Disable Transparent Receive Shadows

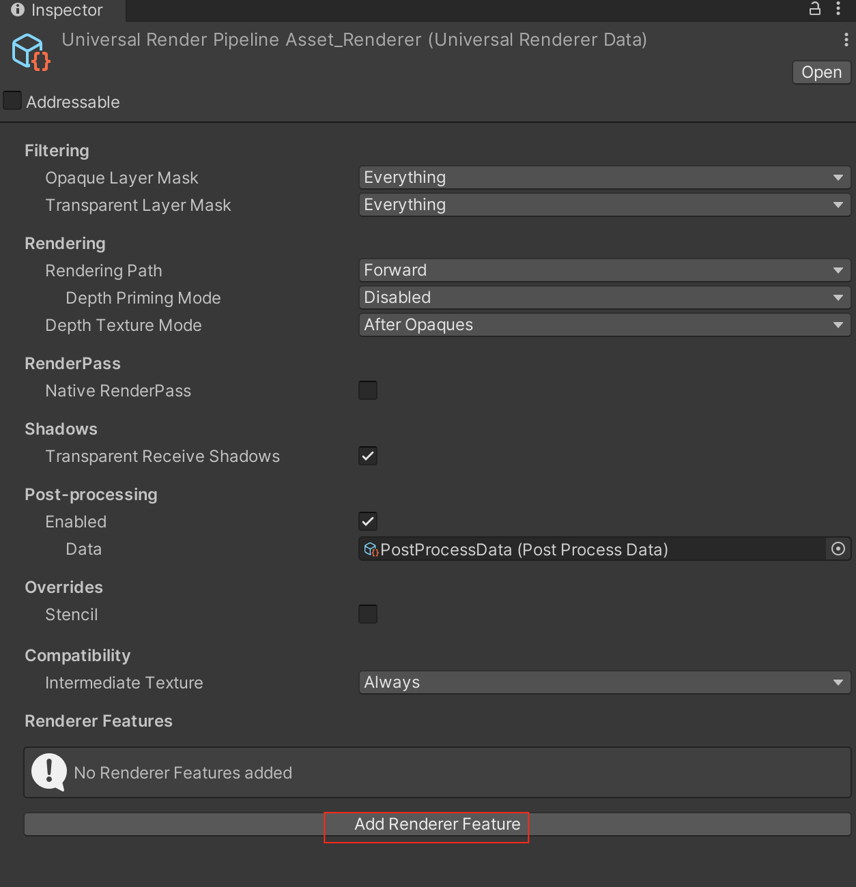tap(368, 456)
